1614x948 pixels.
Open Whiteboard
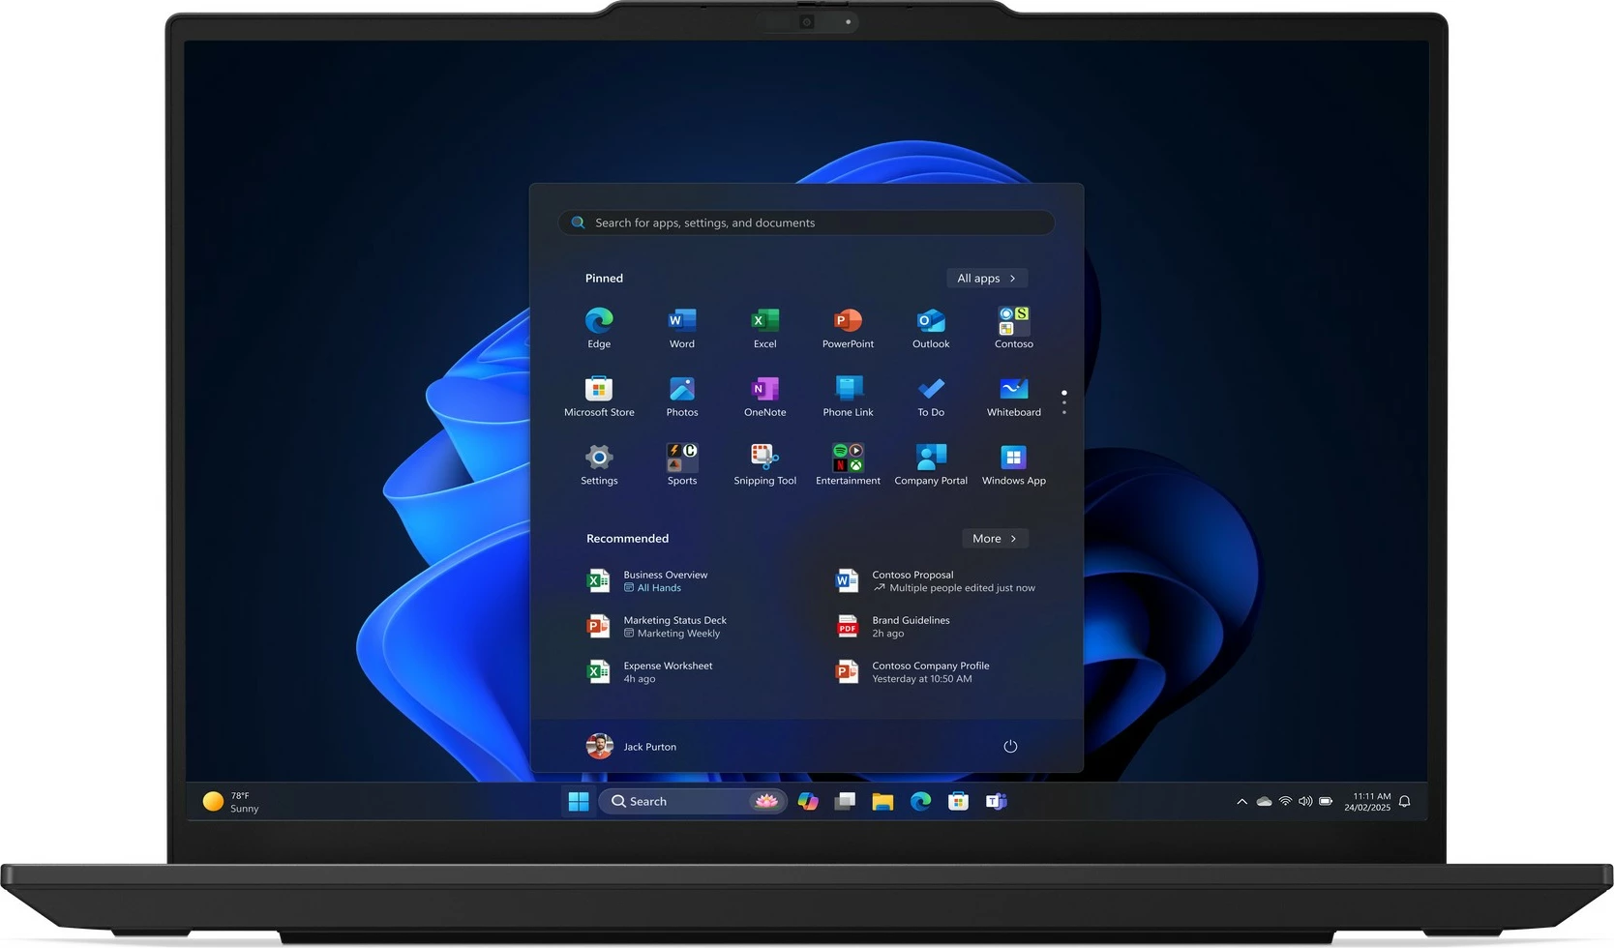1013,395
